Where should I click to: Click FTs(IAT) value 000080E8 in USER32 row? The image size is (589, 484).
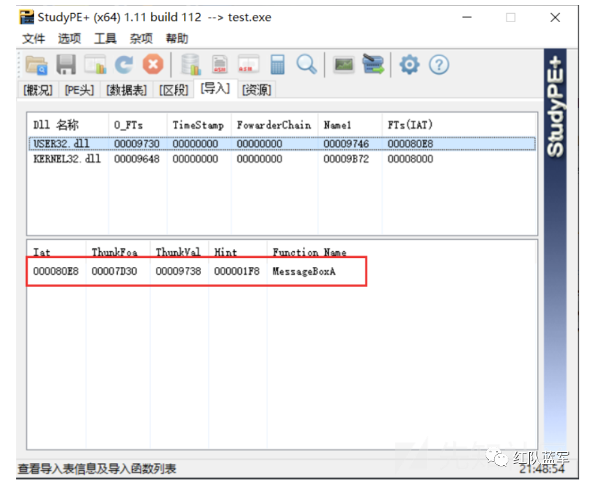tap(410, 144)
